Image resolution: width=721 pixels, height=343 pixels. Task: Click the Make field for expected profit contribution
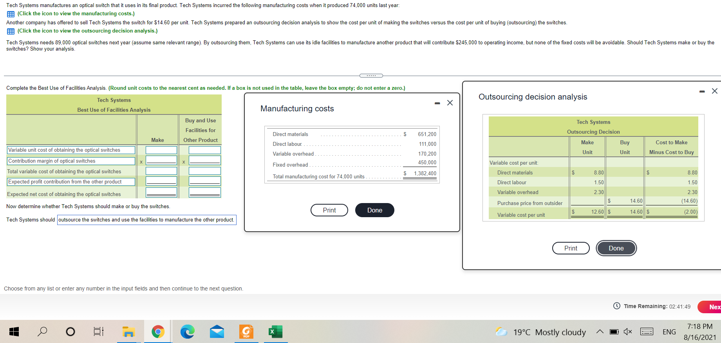(x=161, y=181)
